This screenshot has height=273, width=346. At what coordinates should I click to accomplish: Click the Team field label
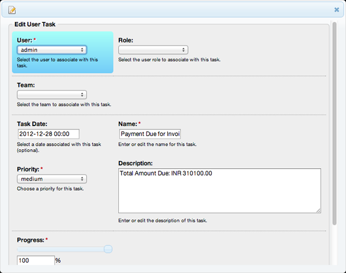click(x=26, y=85)
